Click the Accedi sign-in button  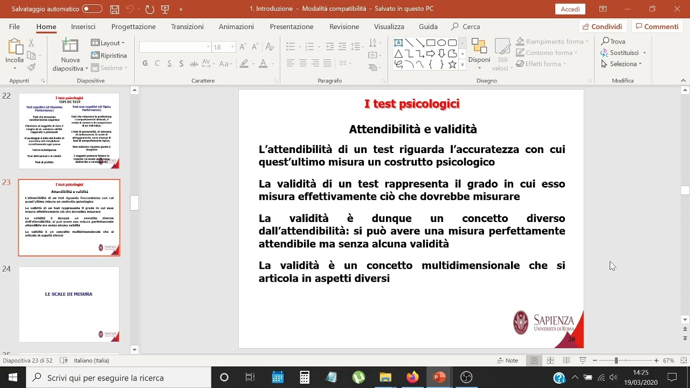coord(570,9)
